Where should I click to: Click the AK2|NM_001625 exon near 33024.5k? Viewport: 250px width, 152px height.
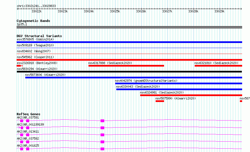click(x=102, y=149)
